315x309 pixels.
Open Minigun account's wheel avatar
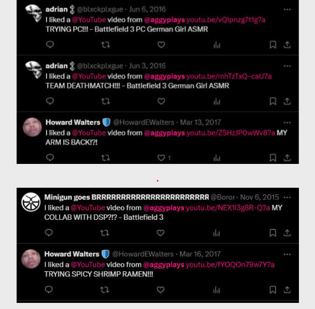coord(31,202)
